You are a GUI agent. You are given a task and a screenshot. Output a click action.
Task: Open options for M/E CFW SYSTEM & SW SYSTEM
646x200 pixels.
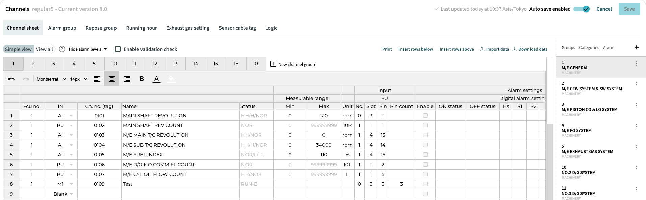click(x=636, y=84)
